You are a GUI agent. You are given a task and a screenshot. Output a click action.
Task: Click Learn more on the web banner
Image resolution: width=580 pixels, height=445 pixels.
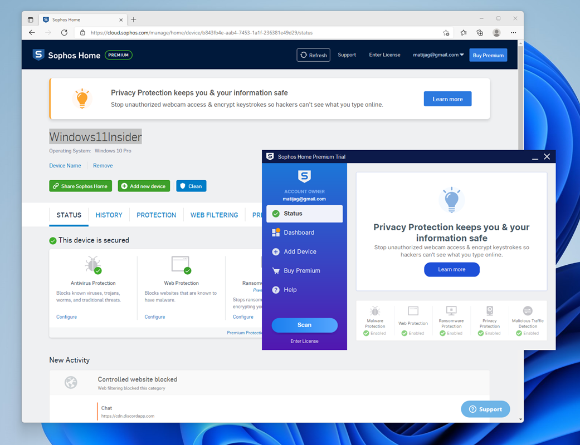[447, 99]
